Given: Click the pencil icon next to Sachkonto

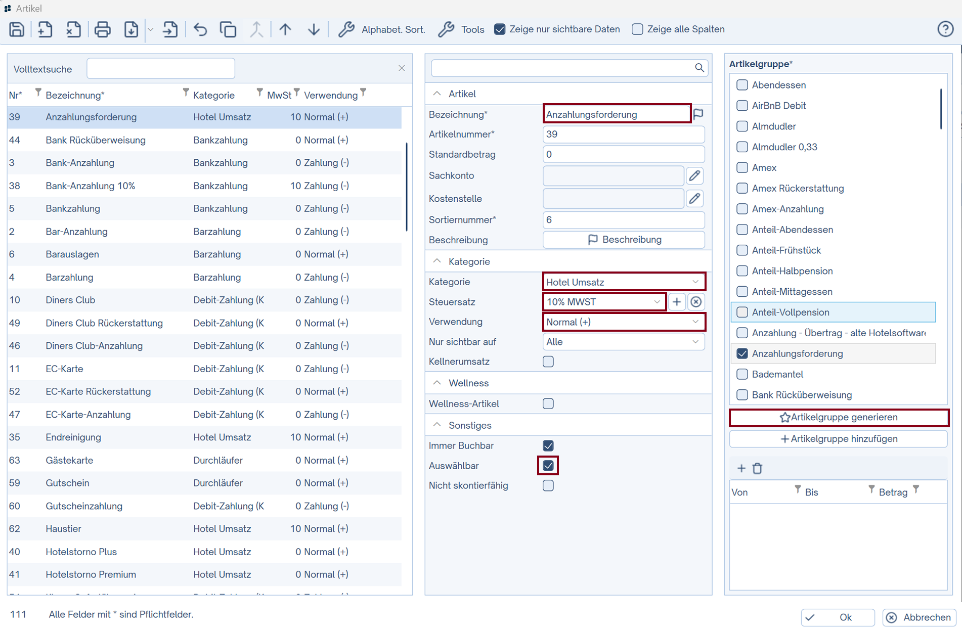Looking at the screenshot, I should point(694,176).
